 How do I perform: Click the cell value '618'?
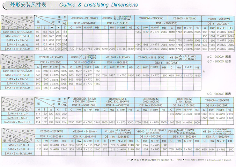pyautogui.click(x=52, y=44)
